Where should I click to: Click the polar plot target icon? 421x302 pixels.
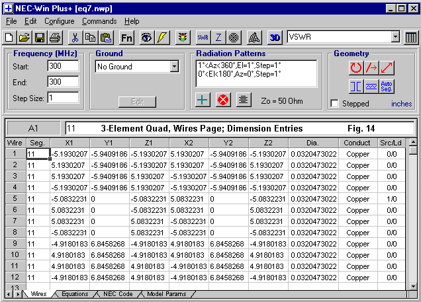(x=234, y=38)
